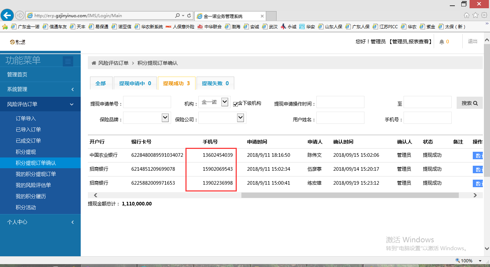Click the hamburger menu icon beside 功能菜单
The image size is (490, 267).
coord(68,61)
